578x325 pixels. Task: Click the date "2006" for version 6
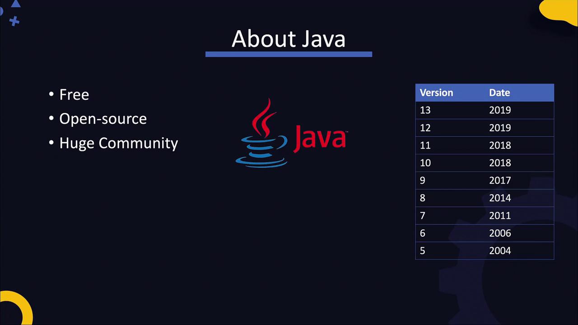click(500, 233)
